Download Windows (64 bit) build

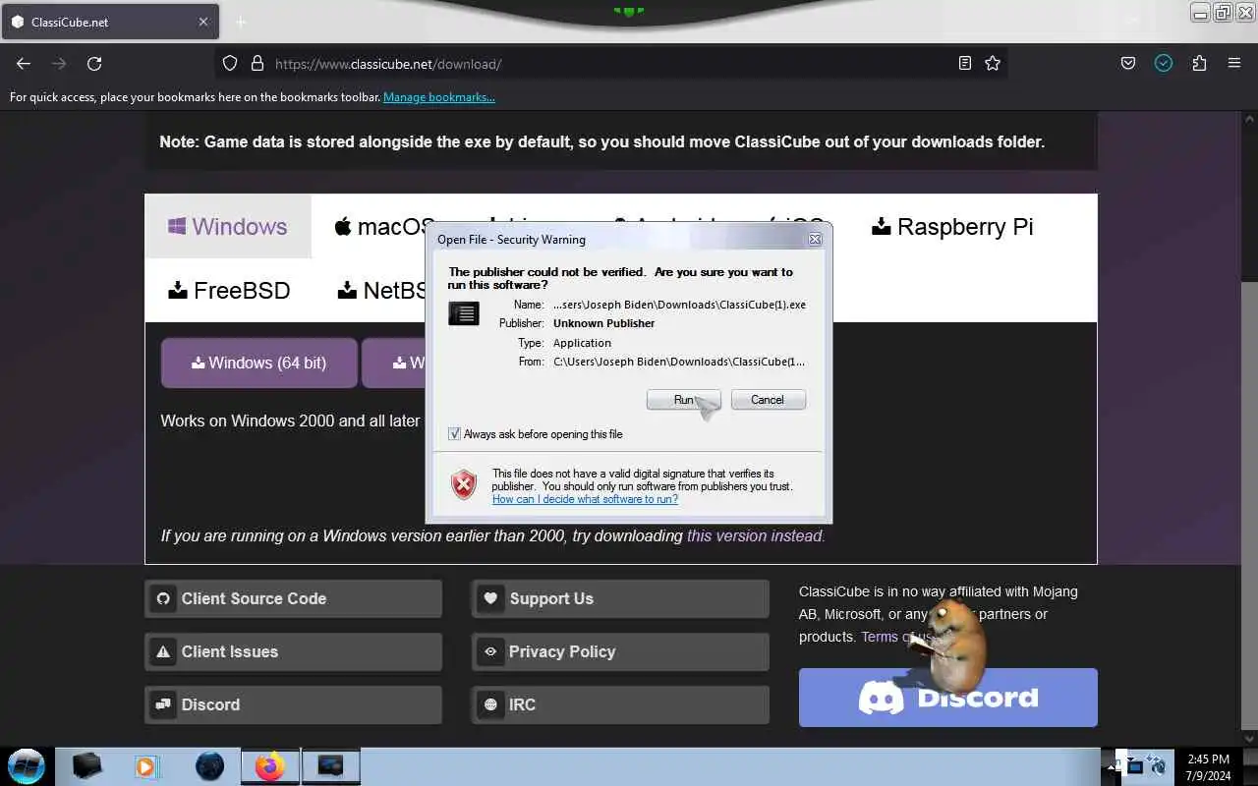pos(259,363)
